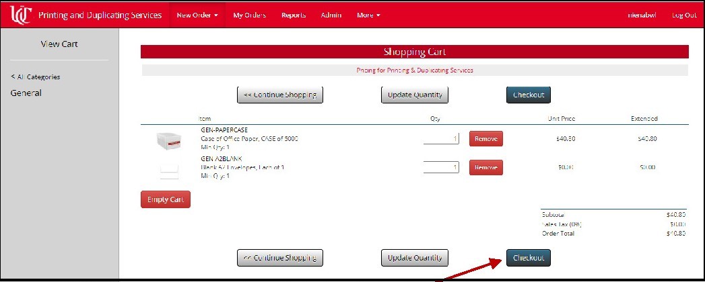Click top Continue Shopping button
705x282 pixels.
click(x=280, y=95)
